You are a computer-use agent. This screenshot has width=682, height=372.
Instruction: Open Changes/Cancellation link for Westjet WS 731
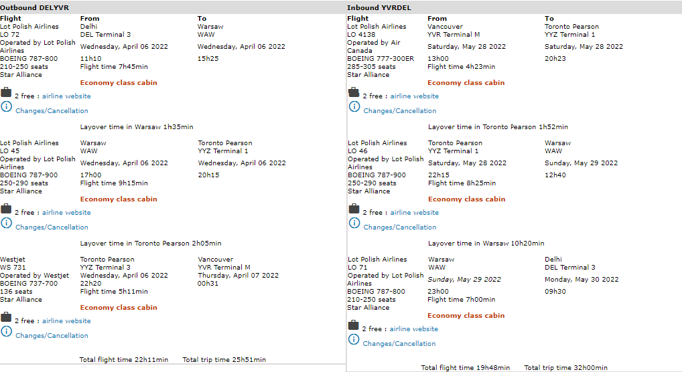coord(52,336)
